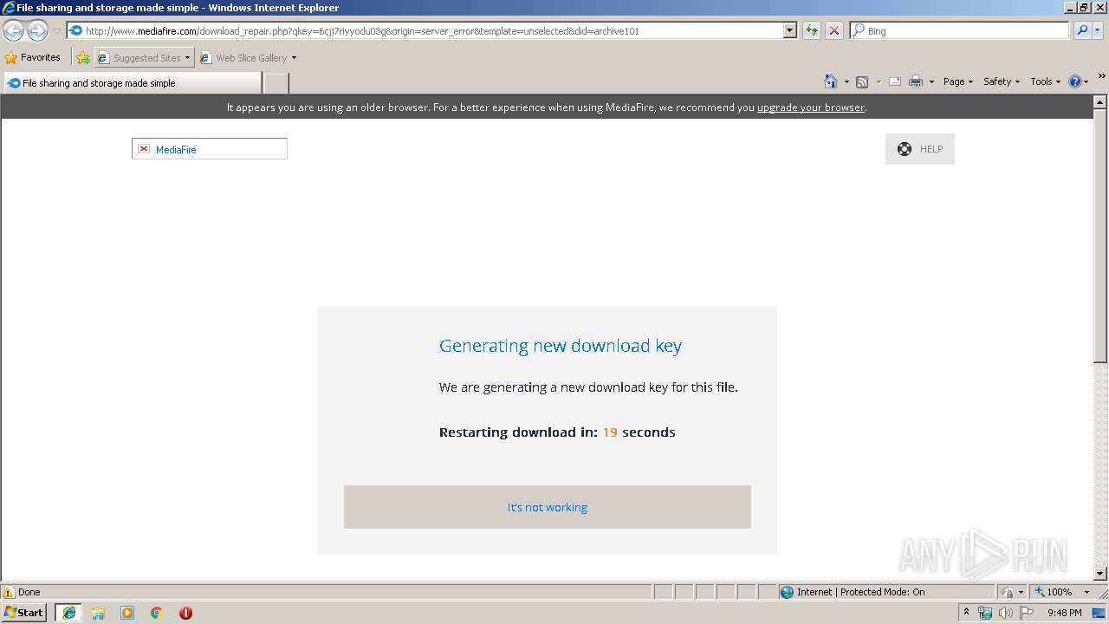Image resolution: width=1109 pixels, height=624 pixels.
Task: Open the Help question mark menu
Action: (x=1079, y=81)
